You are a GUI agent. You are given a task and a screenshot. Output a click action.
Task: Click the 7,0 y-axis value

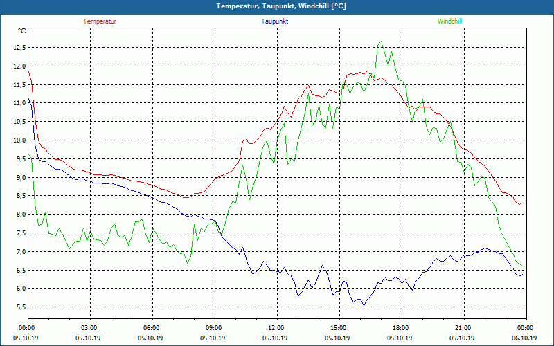coord(21,251)
